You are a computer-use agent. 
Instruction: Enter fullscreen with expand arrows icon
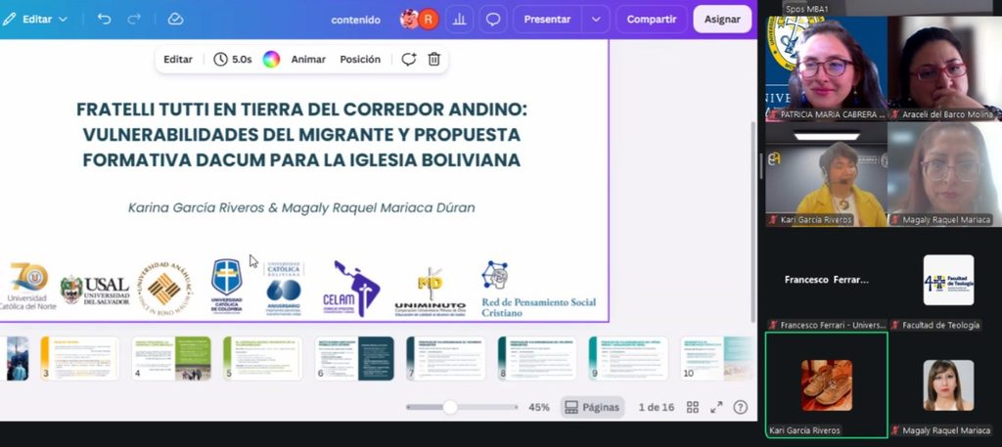tap(716, 408)
